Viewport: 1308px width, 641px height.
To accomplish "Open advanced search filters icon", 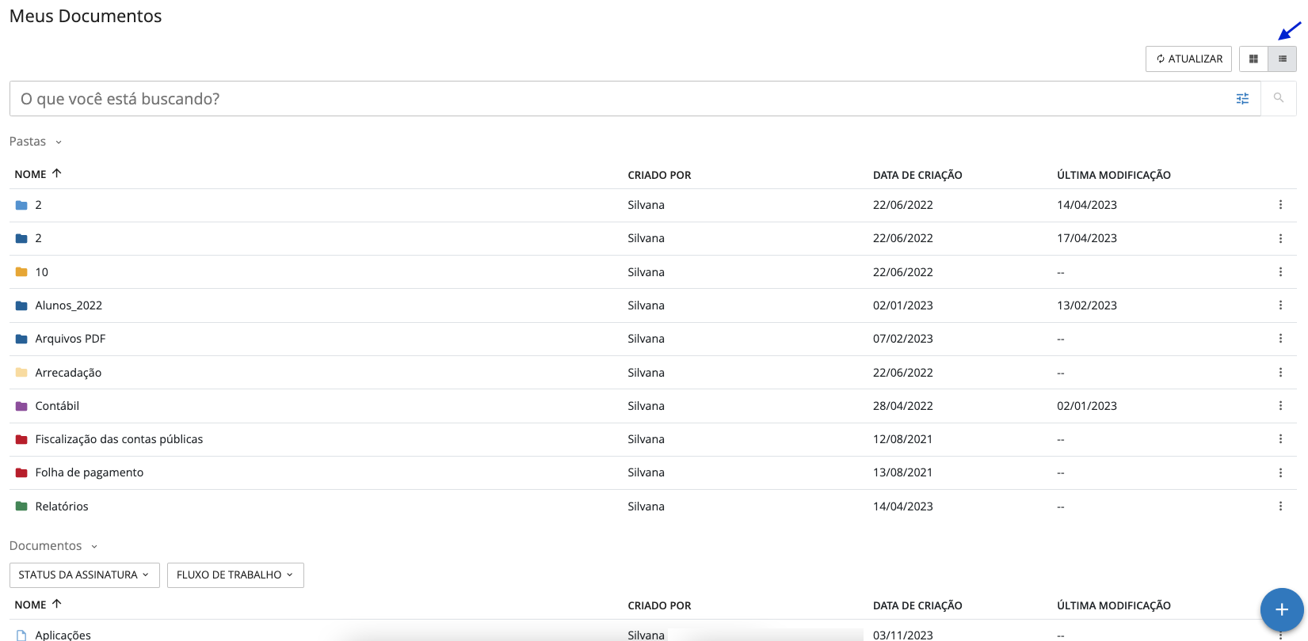I will point(1242,99).
